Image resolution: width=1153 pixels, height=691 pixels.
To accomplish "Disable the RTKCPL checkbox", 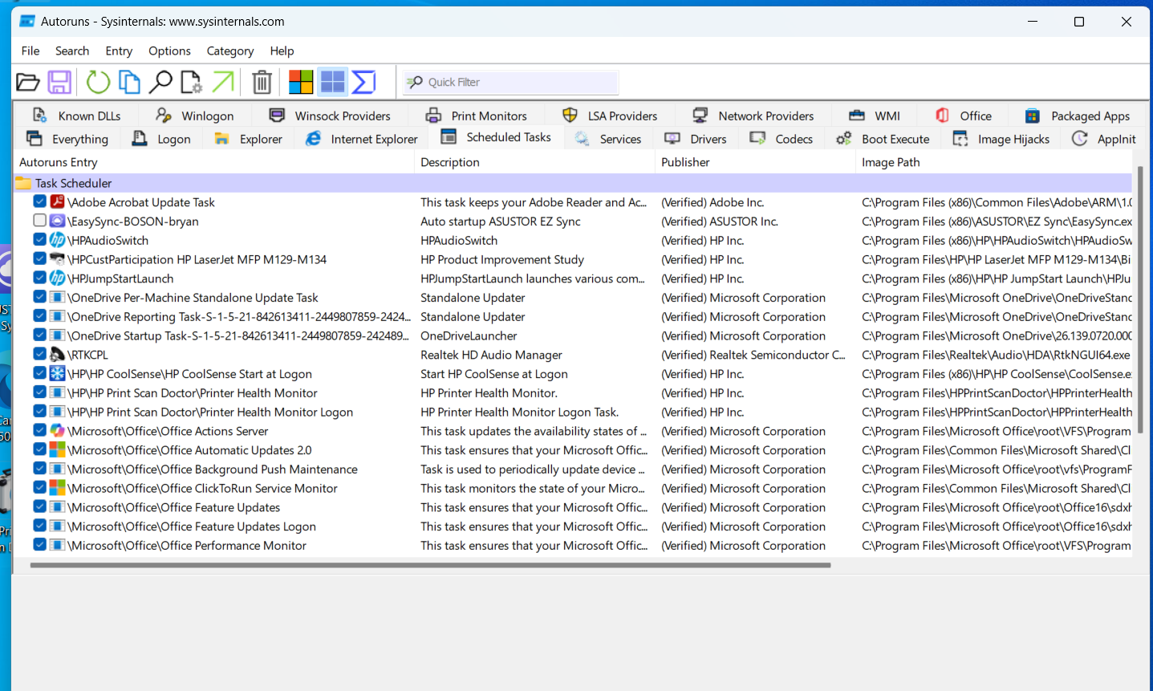I will tap(40, 354).
